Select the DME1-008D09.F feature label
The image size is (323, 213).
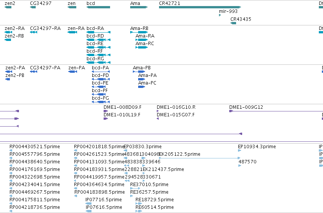point(123,107)
